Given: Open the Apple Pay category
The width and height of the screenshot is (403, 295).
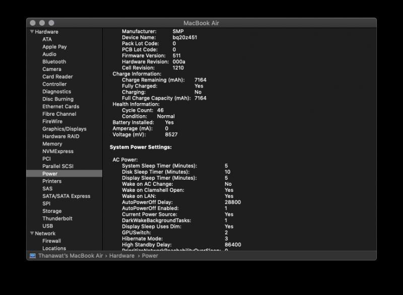Looking at the screenshot, I should [54, 47].
